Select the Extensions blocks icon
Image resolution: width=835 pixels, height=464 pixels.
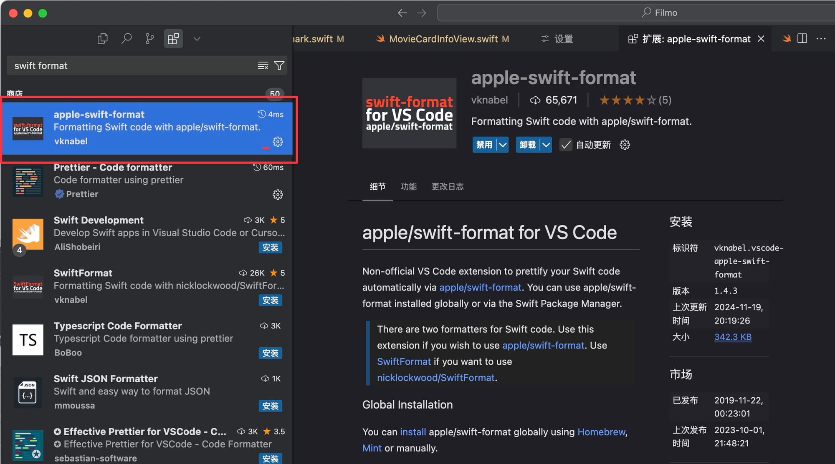click(x=173, y=39)
